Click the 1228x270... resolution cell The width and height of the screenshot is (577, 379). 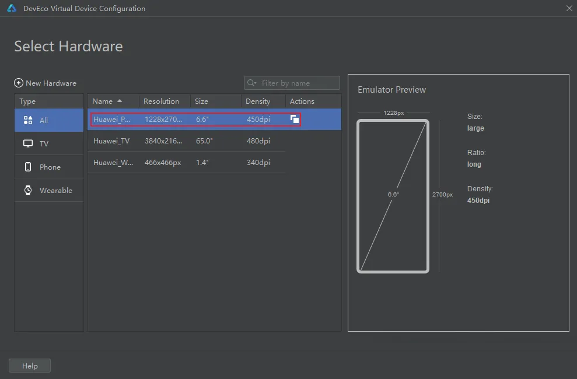pos(163,119)
